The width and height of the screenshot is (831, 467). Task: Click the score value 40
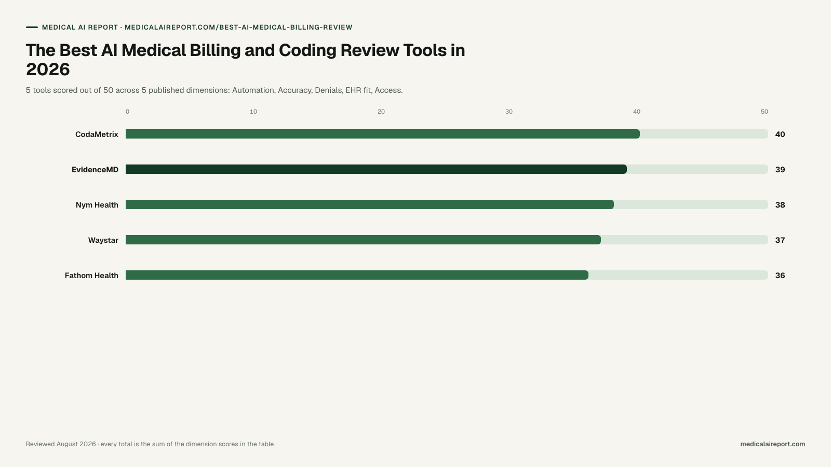(780, 134)
